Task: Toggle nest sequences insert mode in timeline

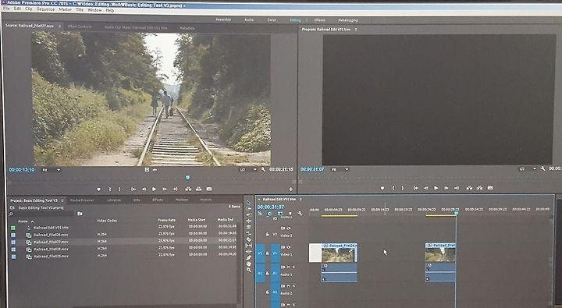Action: 260,214
